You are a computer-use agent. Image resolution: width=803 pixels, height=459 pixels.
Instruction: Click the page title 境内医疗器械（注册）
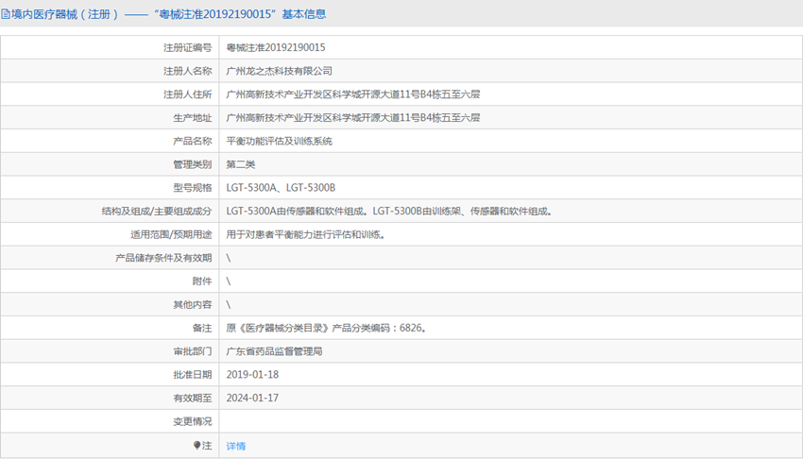click(65, 14)
